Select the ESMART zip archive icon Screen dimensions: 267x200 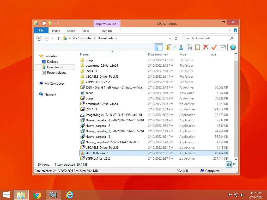click(x=82, y=109)
